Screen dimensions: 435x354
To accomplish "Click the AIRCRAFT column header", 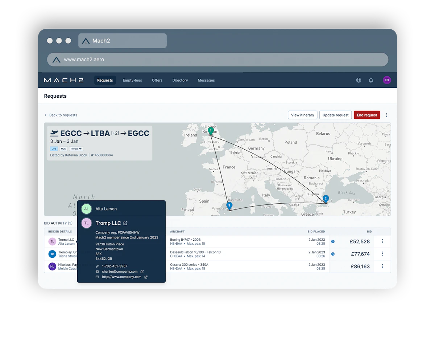I will click(x=177, y=231).
